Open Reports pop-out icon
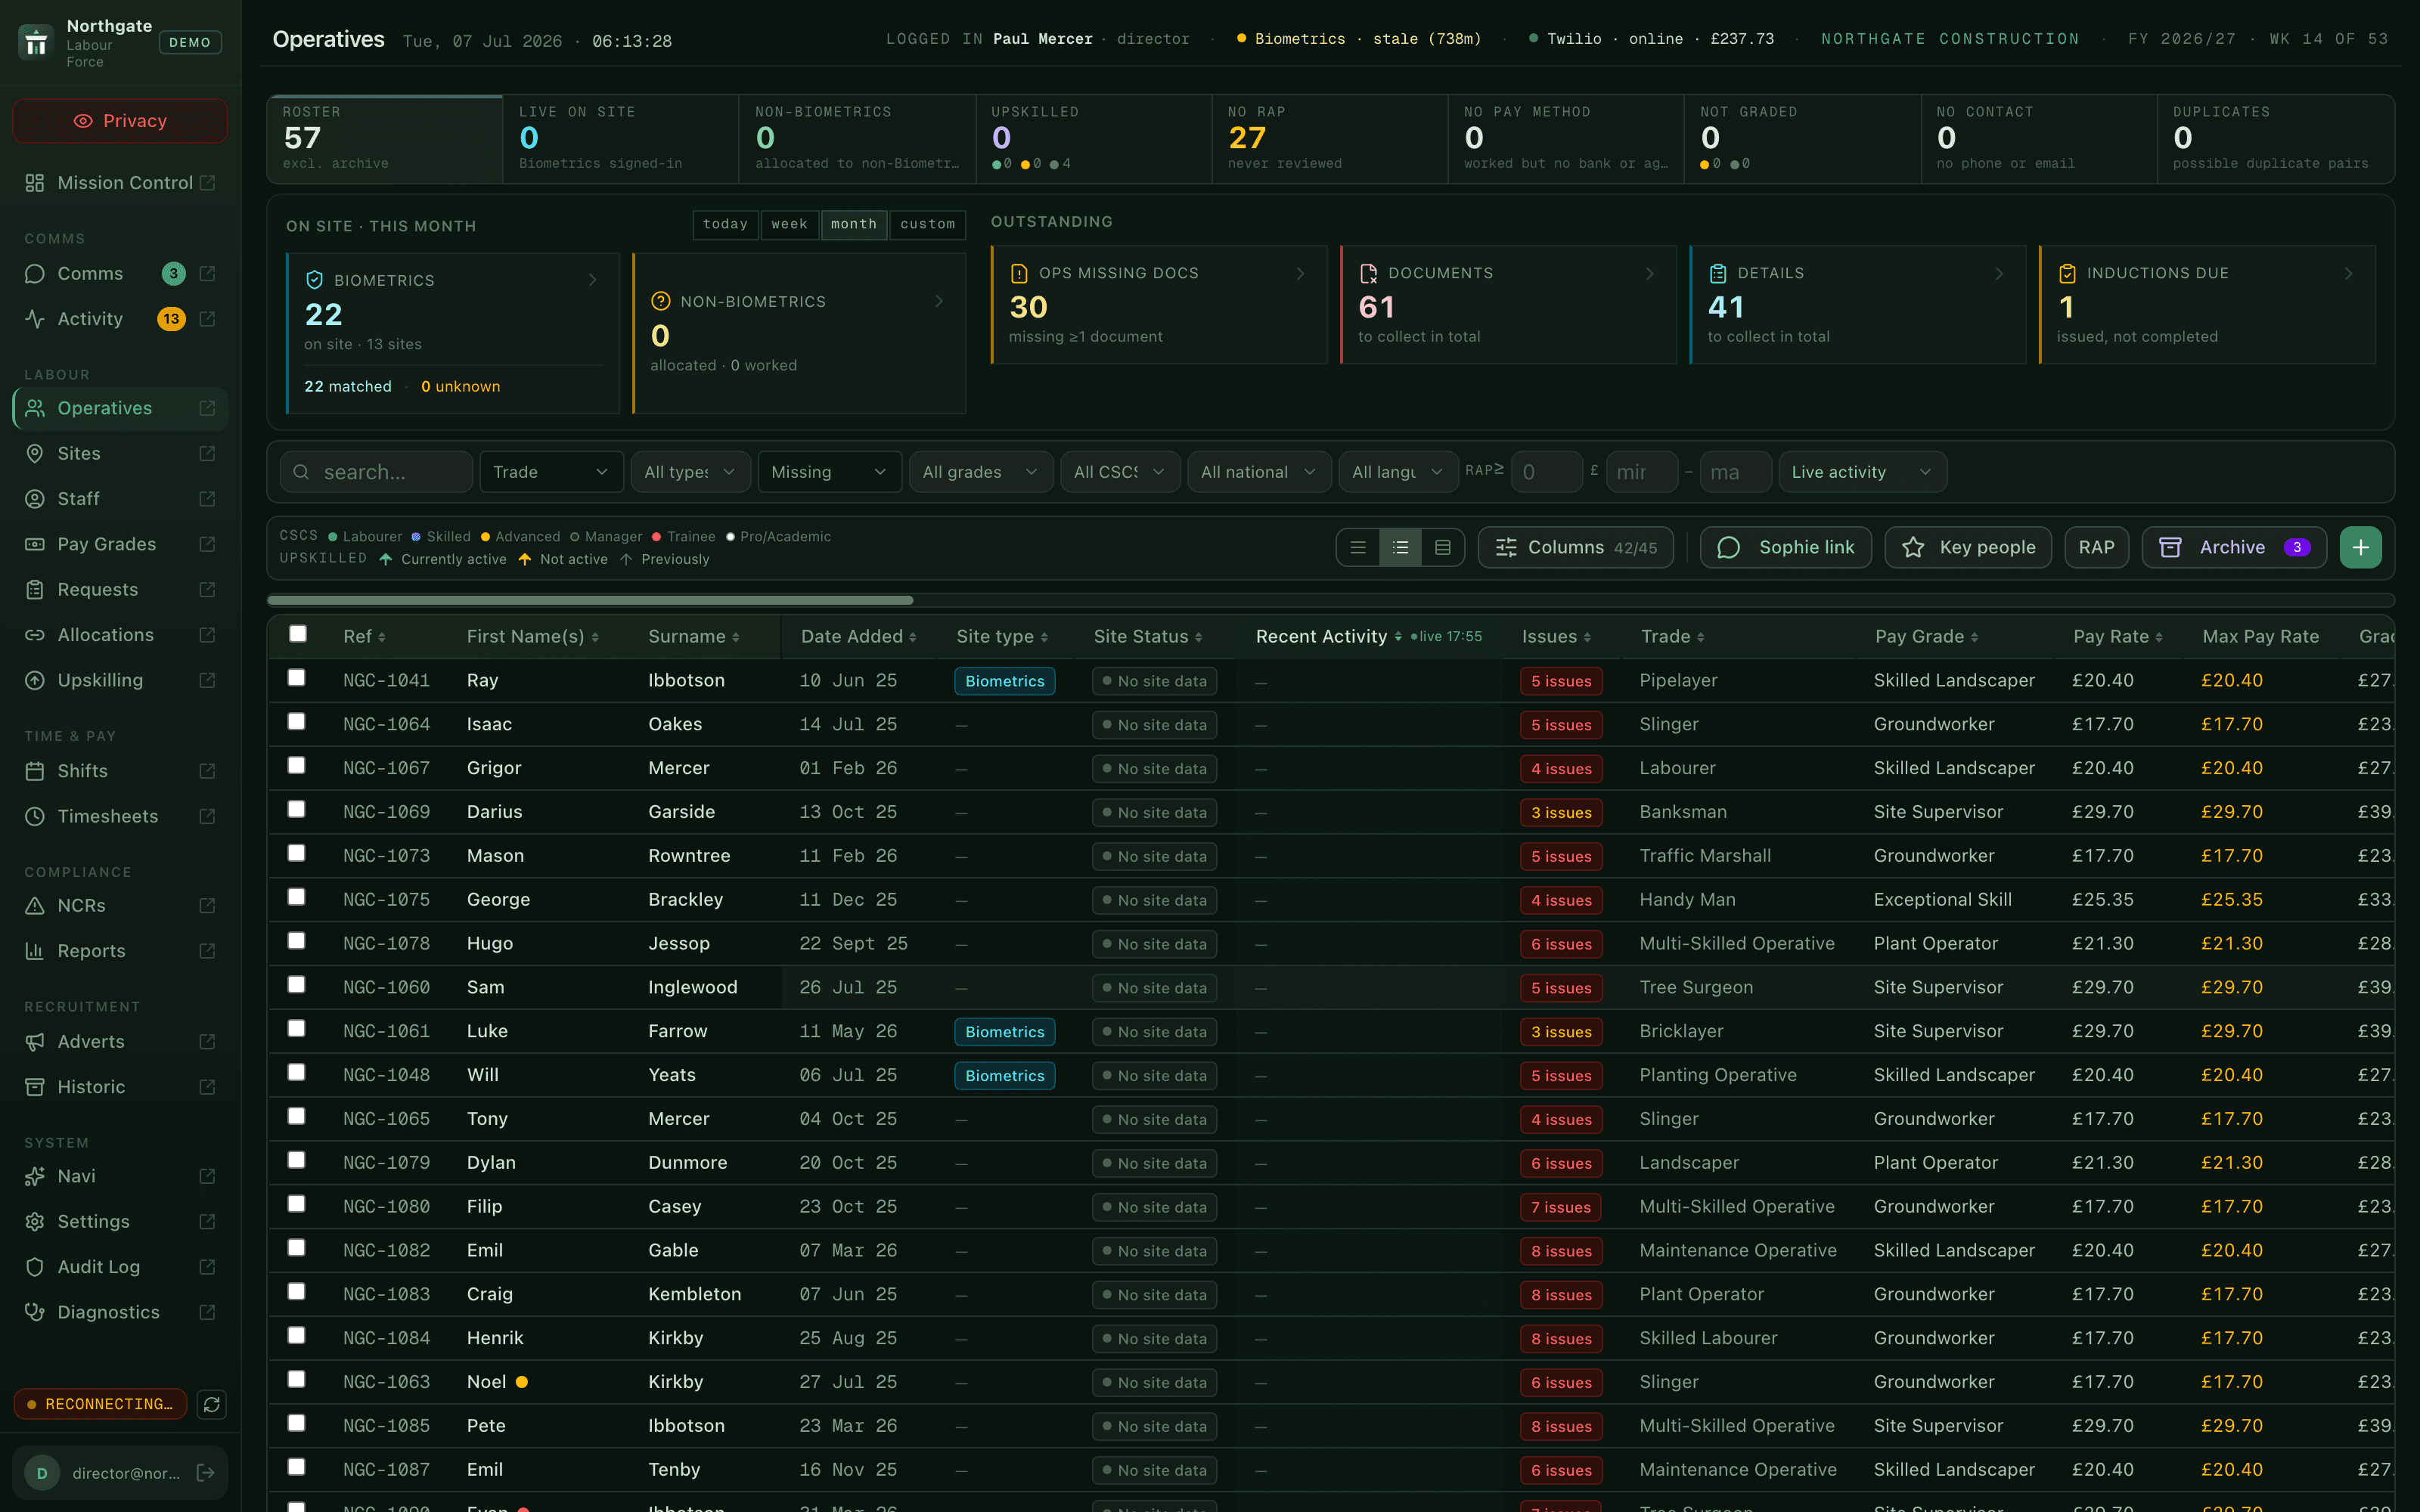Screen dimensions: 2420x1512 (207, 951)
